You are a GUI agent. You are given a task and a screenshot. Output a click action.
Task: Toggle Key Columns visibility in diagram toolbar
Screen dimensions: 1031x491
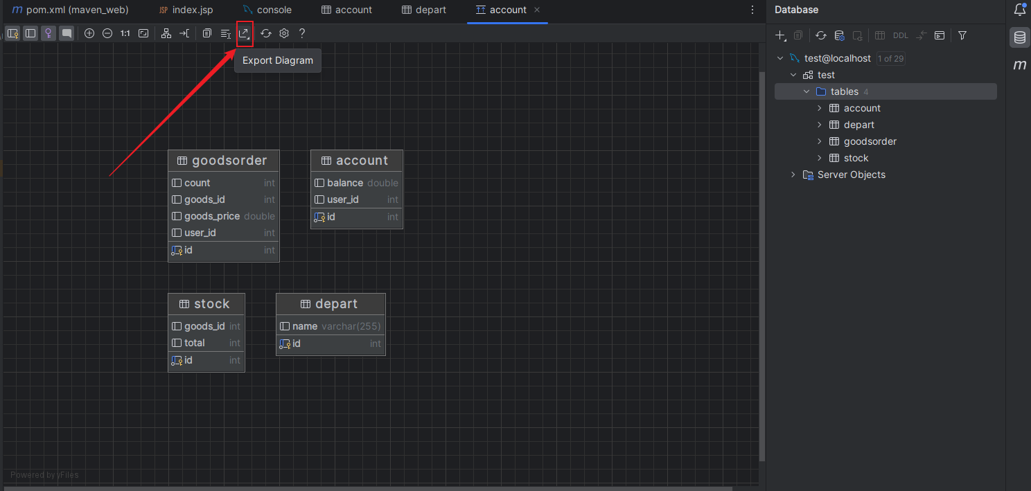(12, 33)
